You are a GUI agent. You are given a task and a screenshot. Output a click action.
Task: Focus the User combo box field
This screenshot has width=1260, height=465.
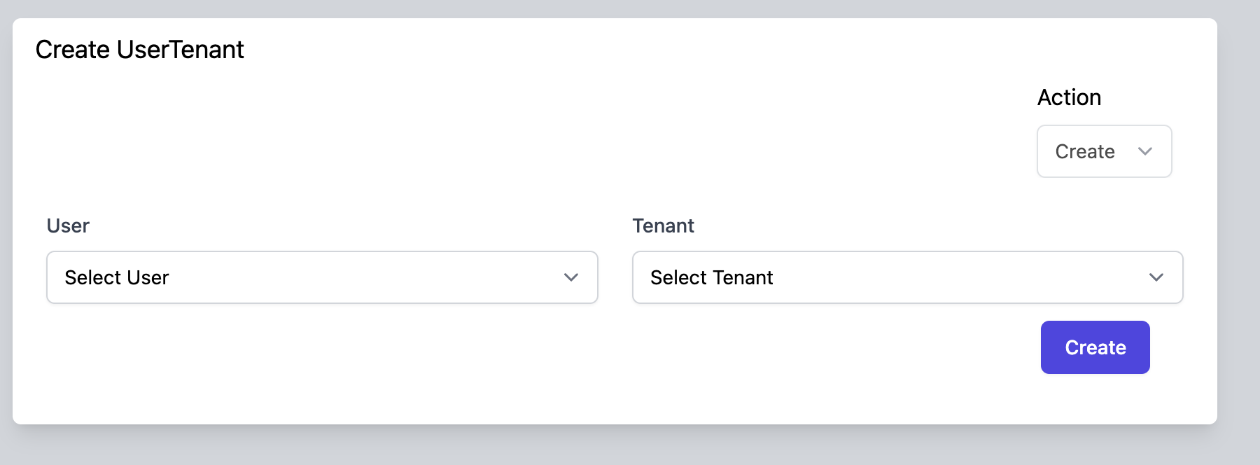tap(350, 277)
